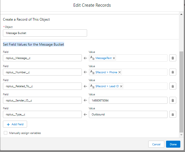Delete the rsplus__Sender_ID__c field row
Screen dimensions: 185x152
tap(172, 100)
